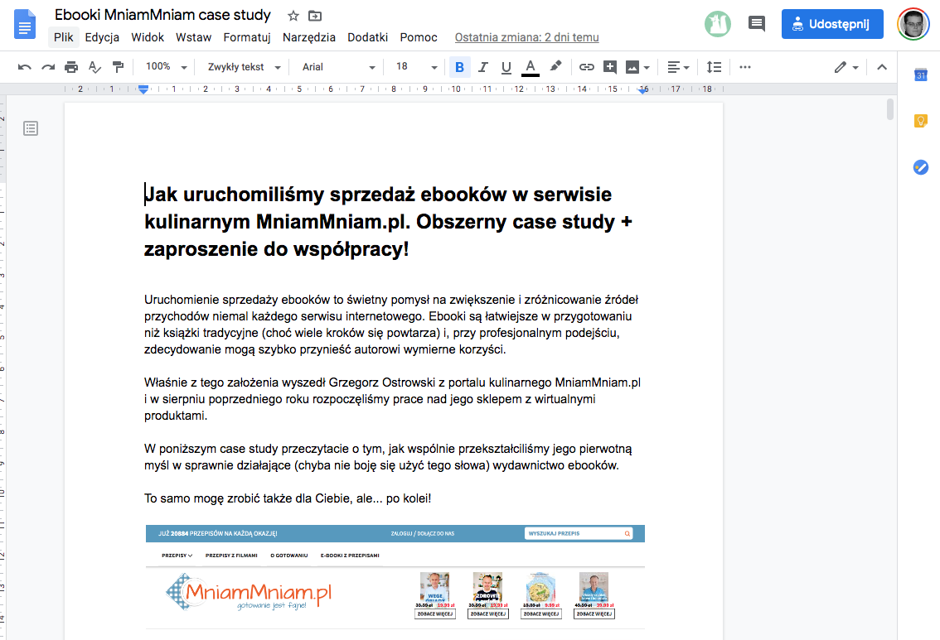Viewport: 940px width, 640px height.
Task: Open the Plik menu
Action: pos(64,37)
